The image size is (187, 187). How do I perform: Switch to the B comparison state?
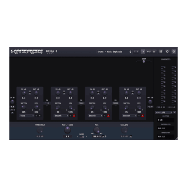pyautogui.click(x=154, y=51)
